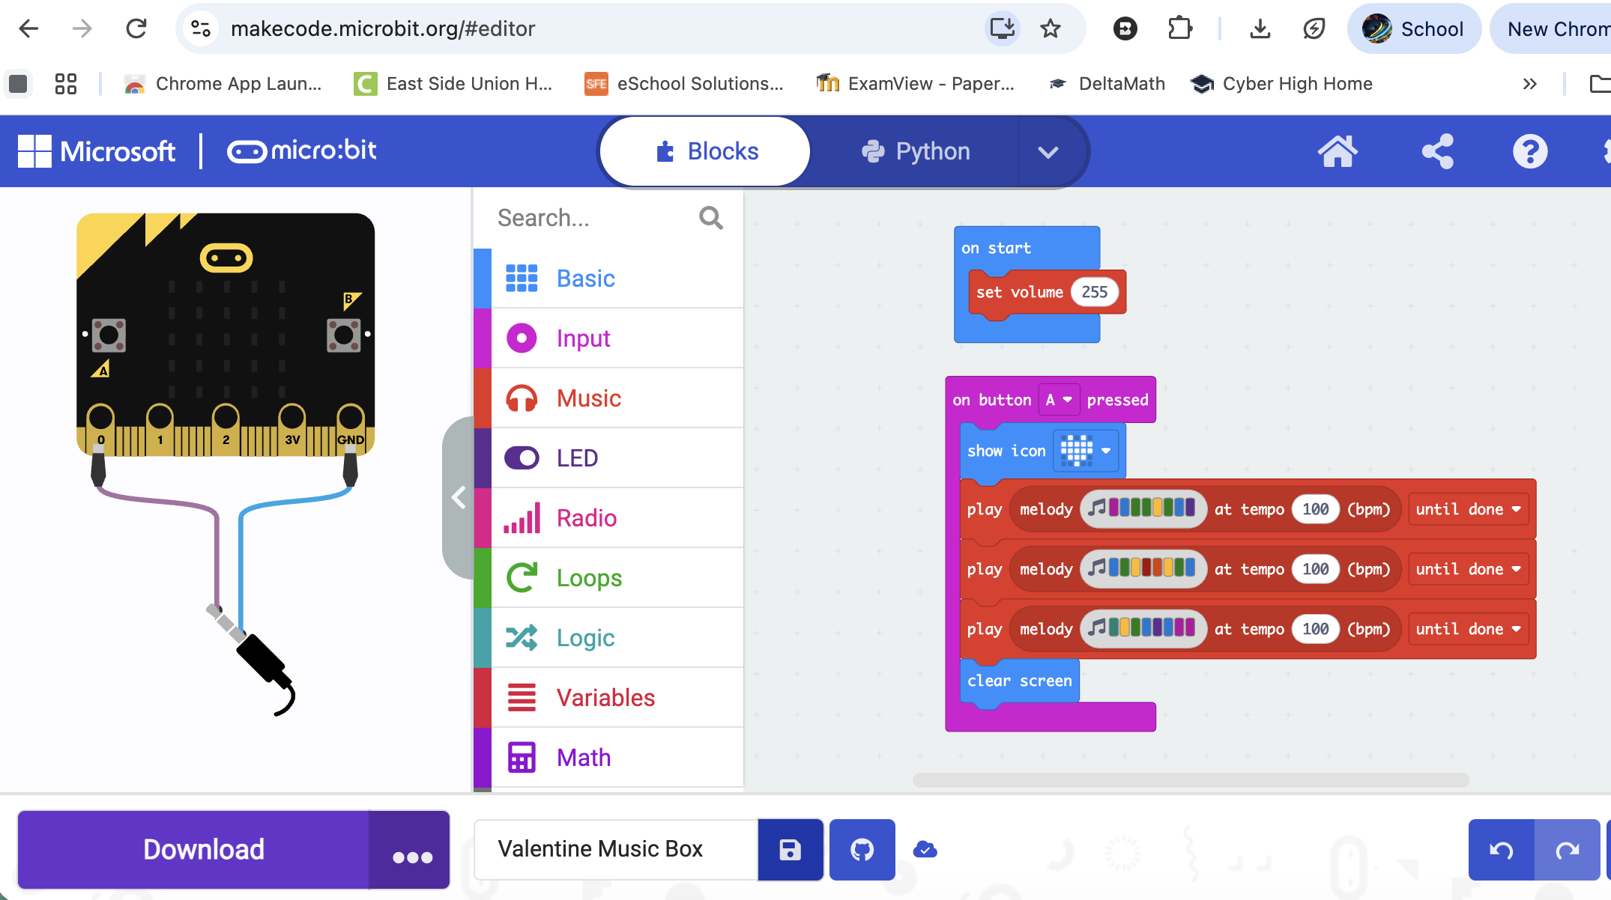
Task: Click the tempo 100 value on first melody
Action: pos(1316,509)
